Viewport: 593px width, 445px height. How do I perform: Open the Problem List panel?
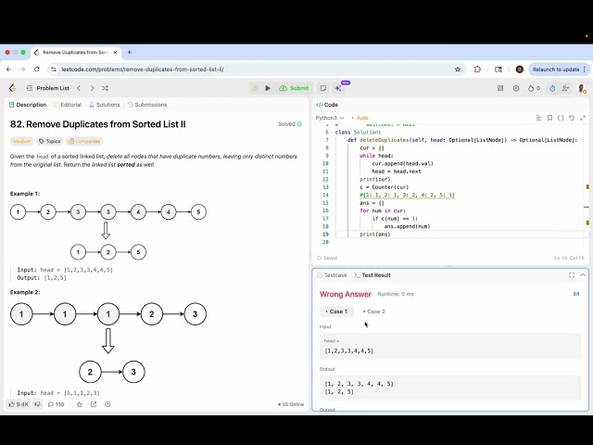click(48, 88)
